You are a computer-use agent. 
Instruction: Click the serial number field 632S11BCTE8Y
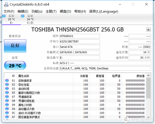coord(80,42)
